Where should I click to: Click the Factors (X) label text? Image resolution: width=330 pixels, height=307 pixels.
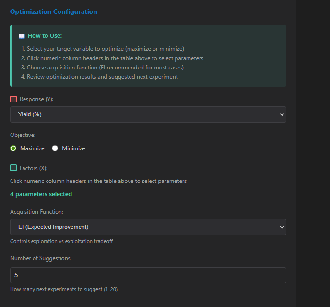[x=34, y=168]
